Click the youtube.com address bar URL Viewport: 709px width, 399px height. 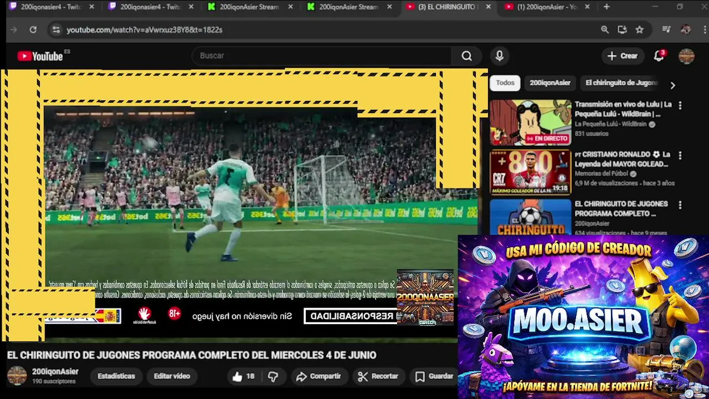(145, 30)
